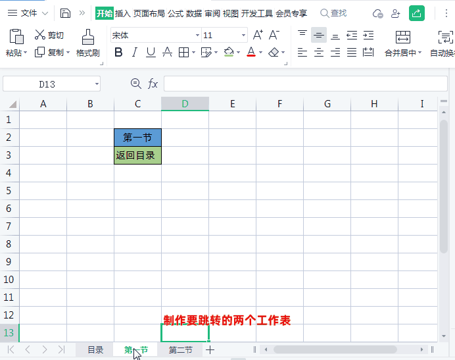
Task: Open the font name dropdown
Action: tap(197, 35)
